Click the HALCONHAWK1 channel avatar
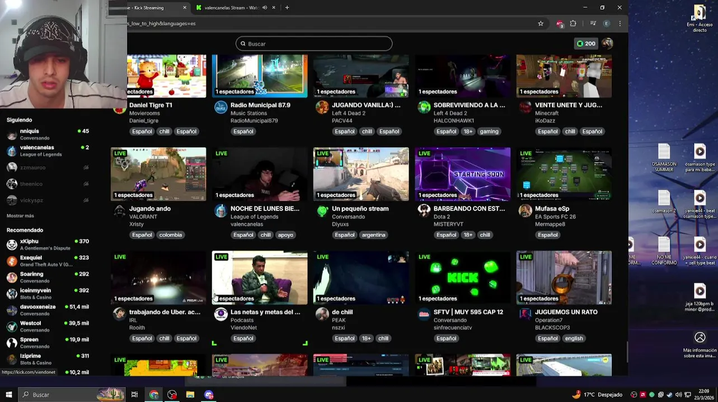This screenshot has width=718, height=402. (x=424, y=107)
